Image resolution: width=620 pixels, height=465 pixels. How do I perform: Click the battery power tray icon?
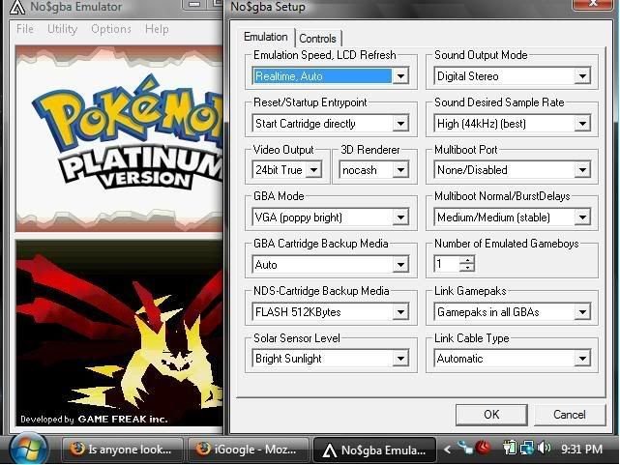pos(509,448)
